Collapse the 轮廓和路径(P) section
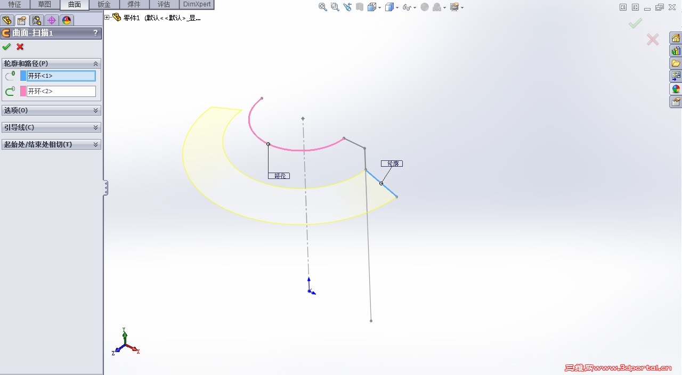This screenshot has width=682, height=375. pyautogui.click(x=96, y=63)
